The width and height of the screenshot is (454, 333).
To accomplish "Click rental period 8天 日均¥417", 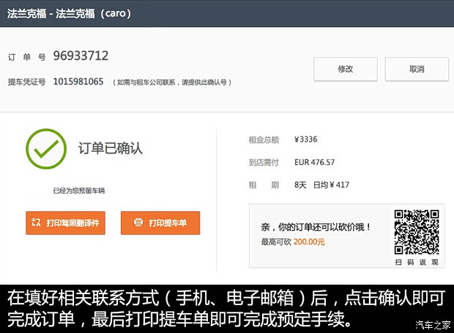I will click(321, 185).
